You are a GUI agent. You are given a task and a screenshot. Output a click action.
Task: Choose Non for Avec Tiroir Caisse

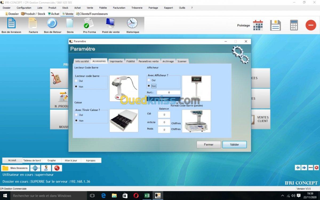click(x=77, y=121)
